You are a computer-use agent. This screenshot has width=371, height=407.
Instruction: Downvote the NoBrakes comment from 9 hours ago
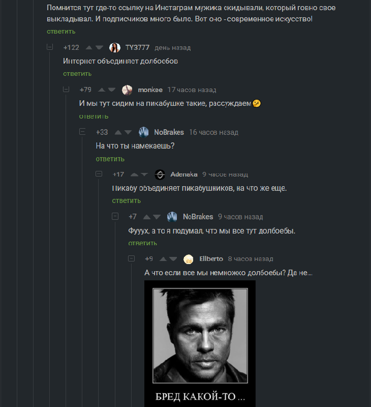pyautogui.click(x=156, y=217)
